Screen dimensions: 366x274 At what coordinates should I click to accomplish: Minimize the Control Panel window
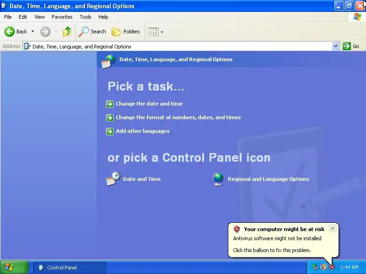tap(339, 6)
